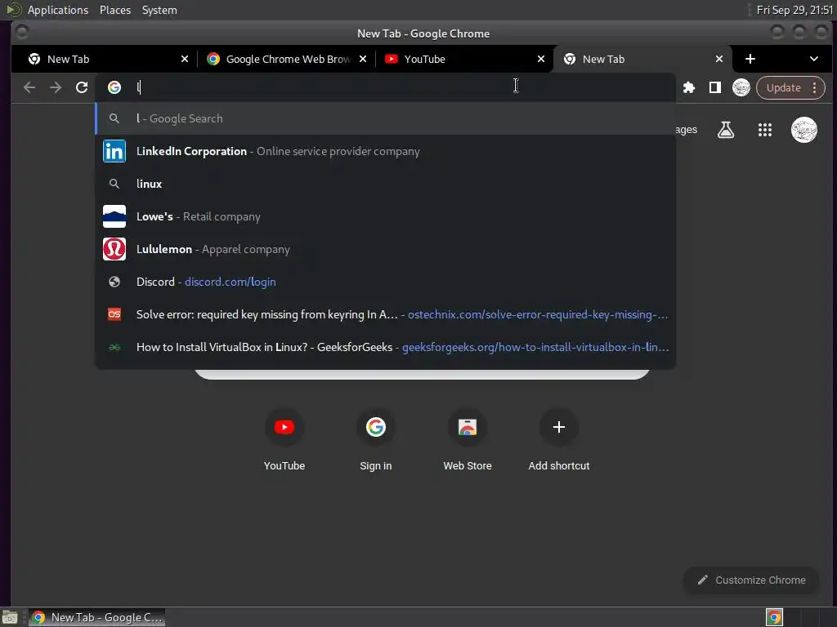Open the Discord discord.com/login suggestion
The image size is (837, 627).
coord(386,282)
